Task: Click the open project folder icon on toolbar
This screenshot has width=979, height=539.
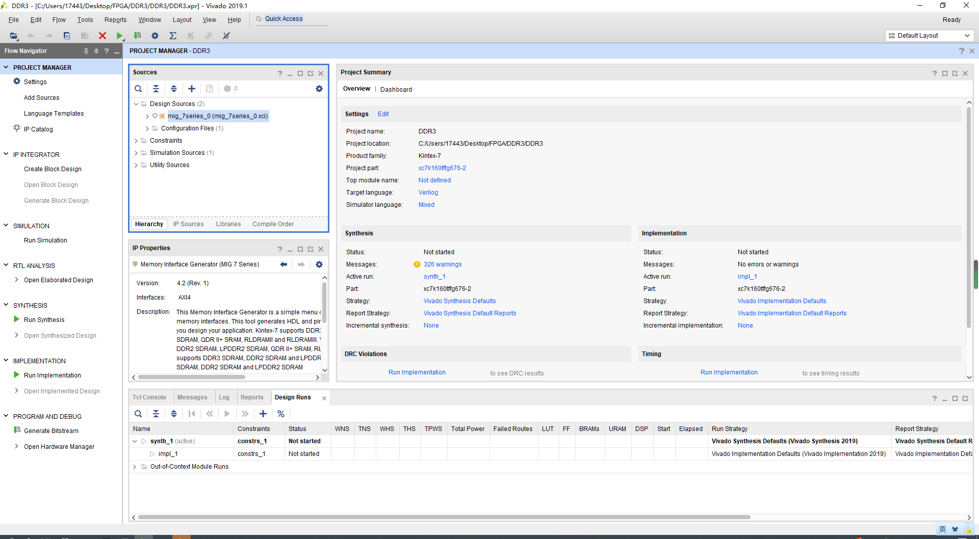Action: pos(14,36)
